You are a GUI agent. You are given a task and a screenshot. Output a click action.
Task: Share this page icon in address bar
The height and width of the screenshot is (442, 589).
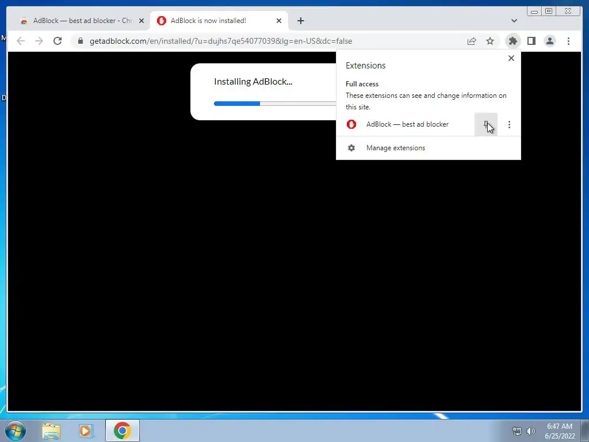coord(472,41)
